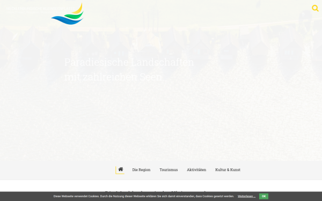The image size is (322, 201).
Task: Open the Tourismus menu item
Action: (169, 170)
